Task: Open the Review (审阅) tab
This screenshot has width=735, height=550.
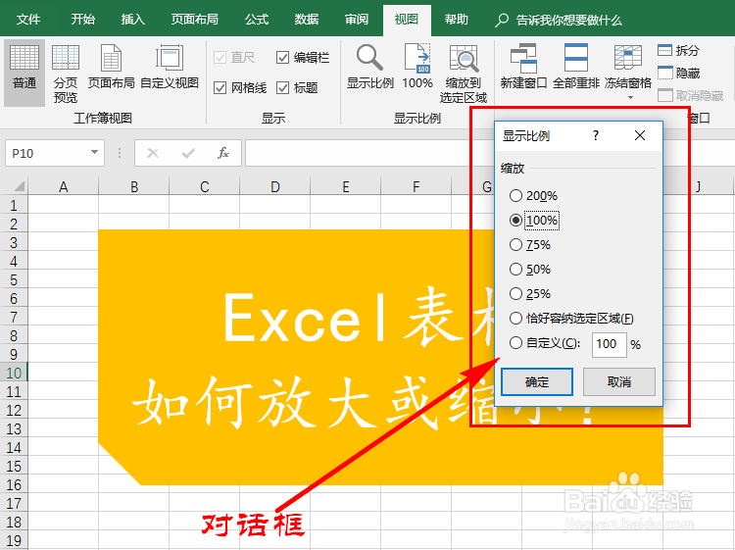Action: 357,20
